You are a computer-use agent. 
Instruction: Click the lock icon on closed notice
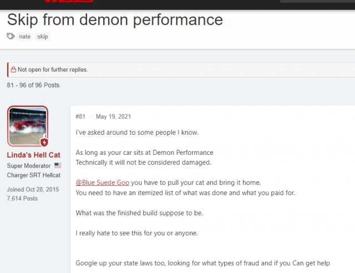(x=13, y=70)
